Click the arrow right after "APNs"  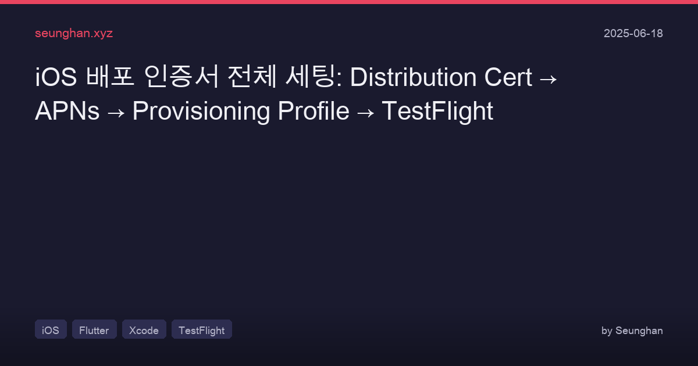[x=115, y=112]
